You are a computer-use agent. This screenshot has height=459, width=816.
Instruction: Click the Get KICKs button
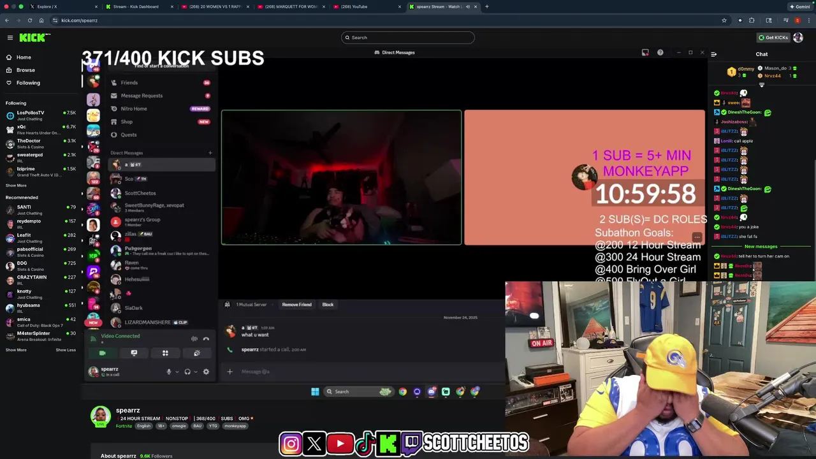(x=773, y=38)
